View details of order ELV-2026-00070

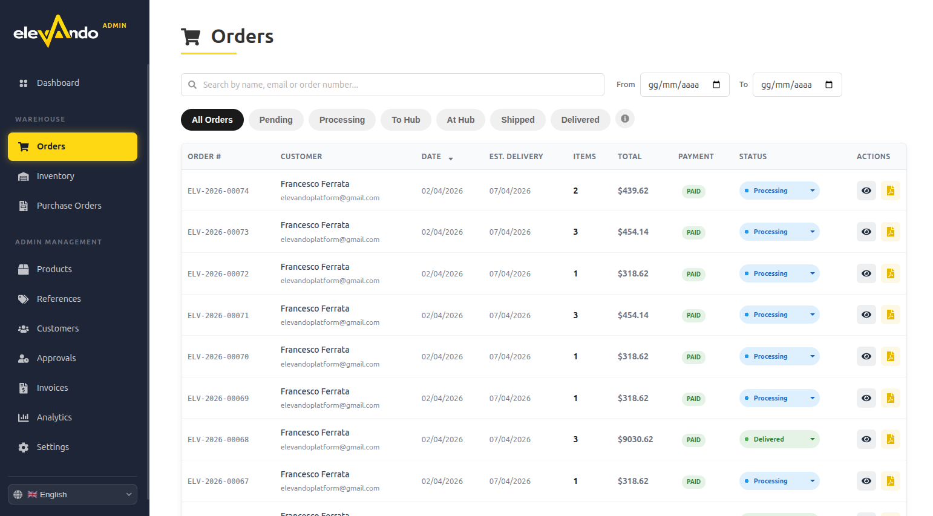(866, 356)
